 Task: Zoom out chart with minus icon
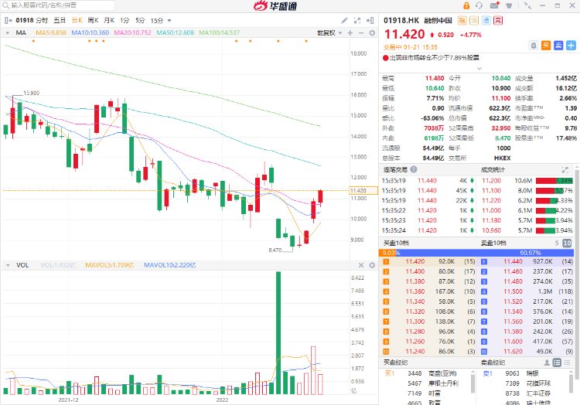pyautogui.click(x=361, y=33)
